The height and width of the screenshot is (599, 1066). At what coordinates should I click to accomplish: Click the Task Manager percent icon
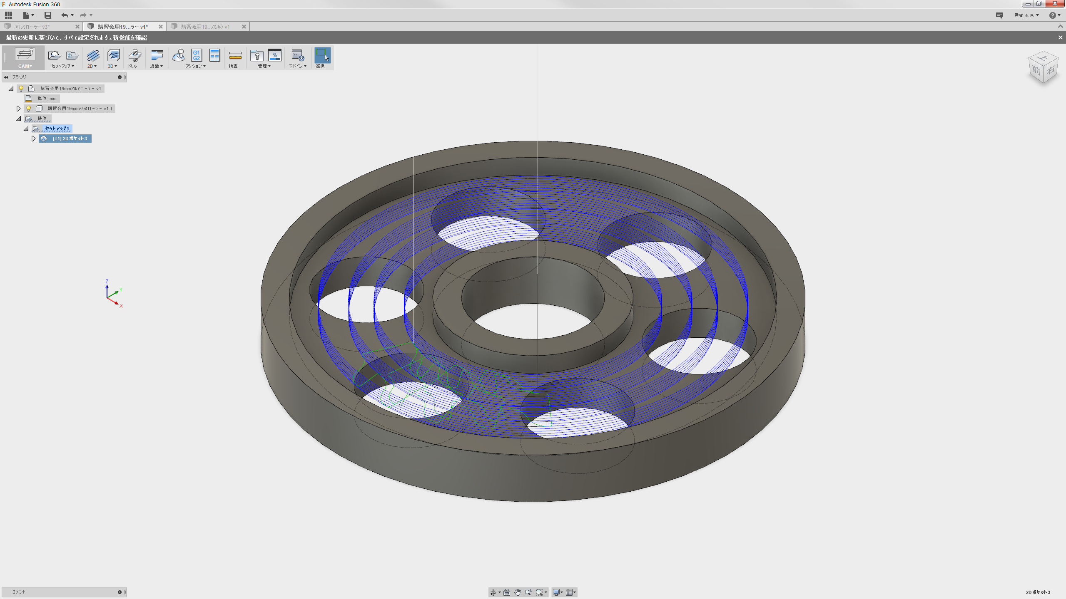pos(275,55)
